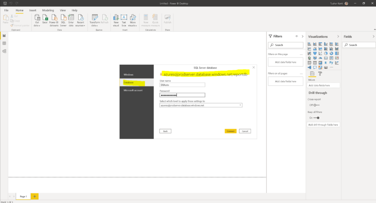The width and height of the screenshot is (376, 203).
Task: Toggle the Keep all filters switch
Action: (x=317, y=118)
